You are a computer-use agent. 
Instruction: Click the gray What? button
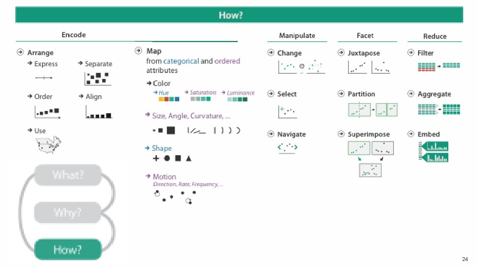click(x=68, y=175)
